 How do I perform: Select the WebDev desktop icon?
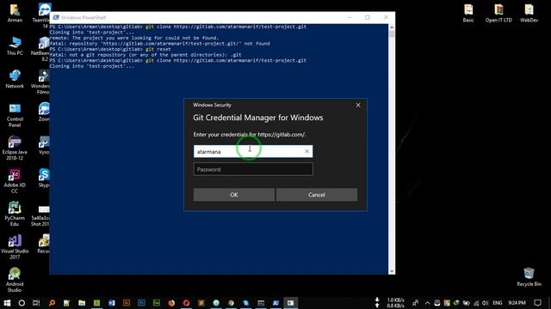point(529,13)
